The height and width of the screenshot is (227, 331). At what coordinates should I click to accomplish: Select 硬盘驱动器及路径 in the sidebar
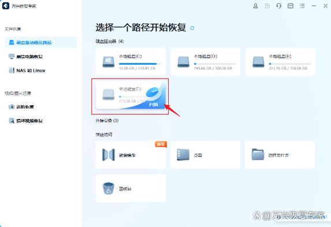(41, 42)
